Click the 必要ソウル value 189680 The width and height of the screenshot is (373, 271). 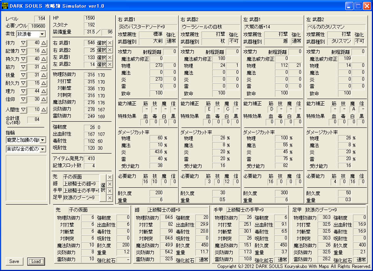(x=37, y=26)
